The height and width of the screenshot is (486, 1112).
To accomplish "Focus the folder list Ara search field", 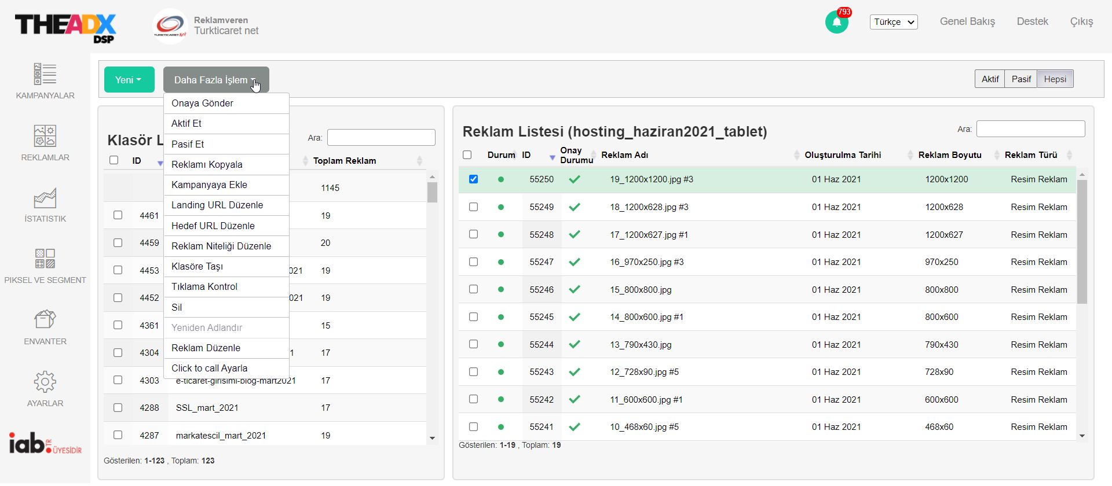I will pos(381,138).
